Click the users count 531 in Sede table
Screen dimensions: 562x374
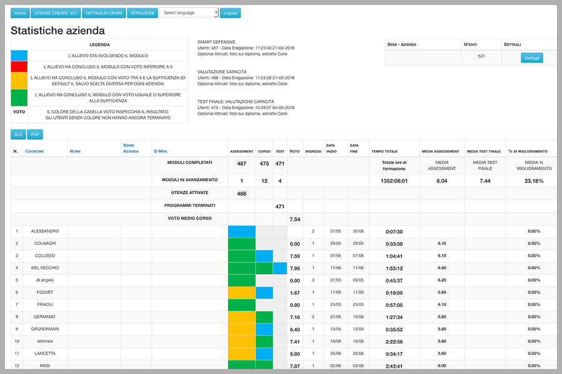[481, 56]
